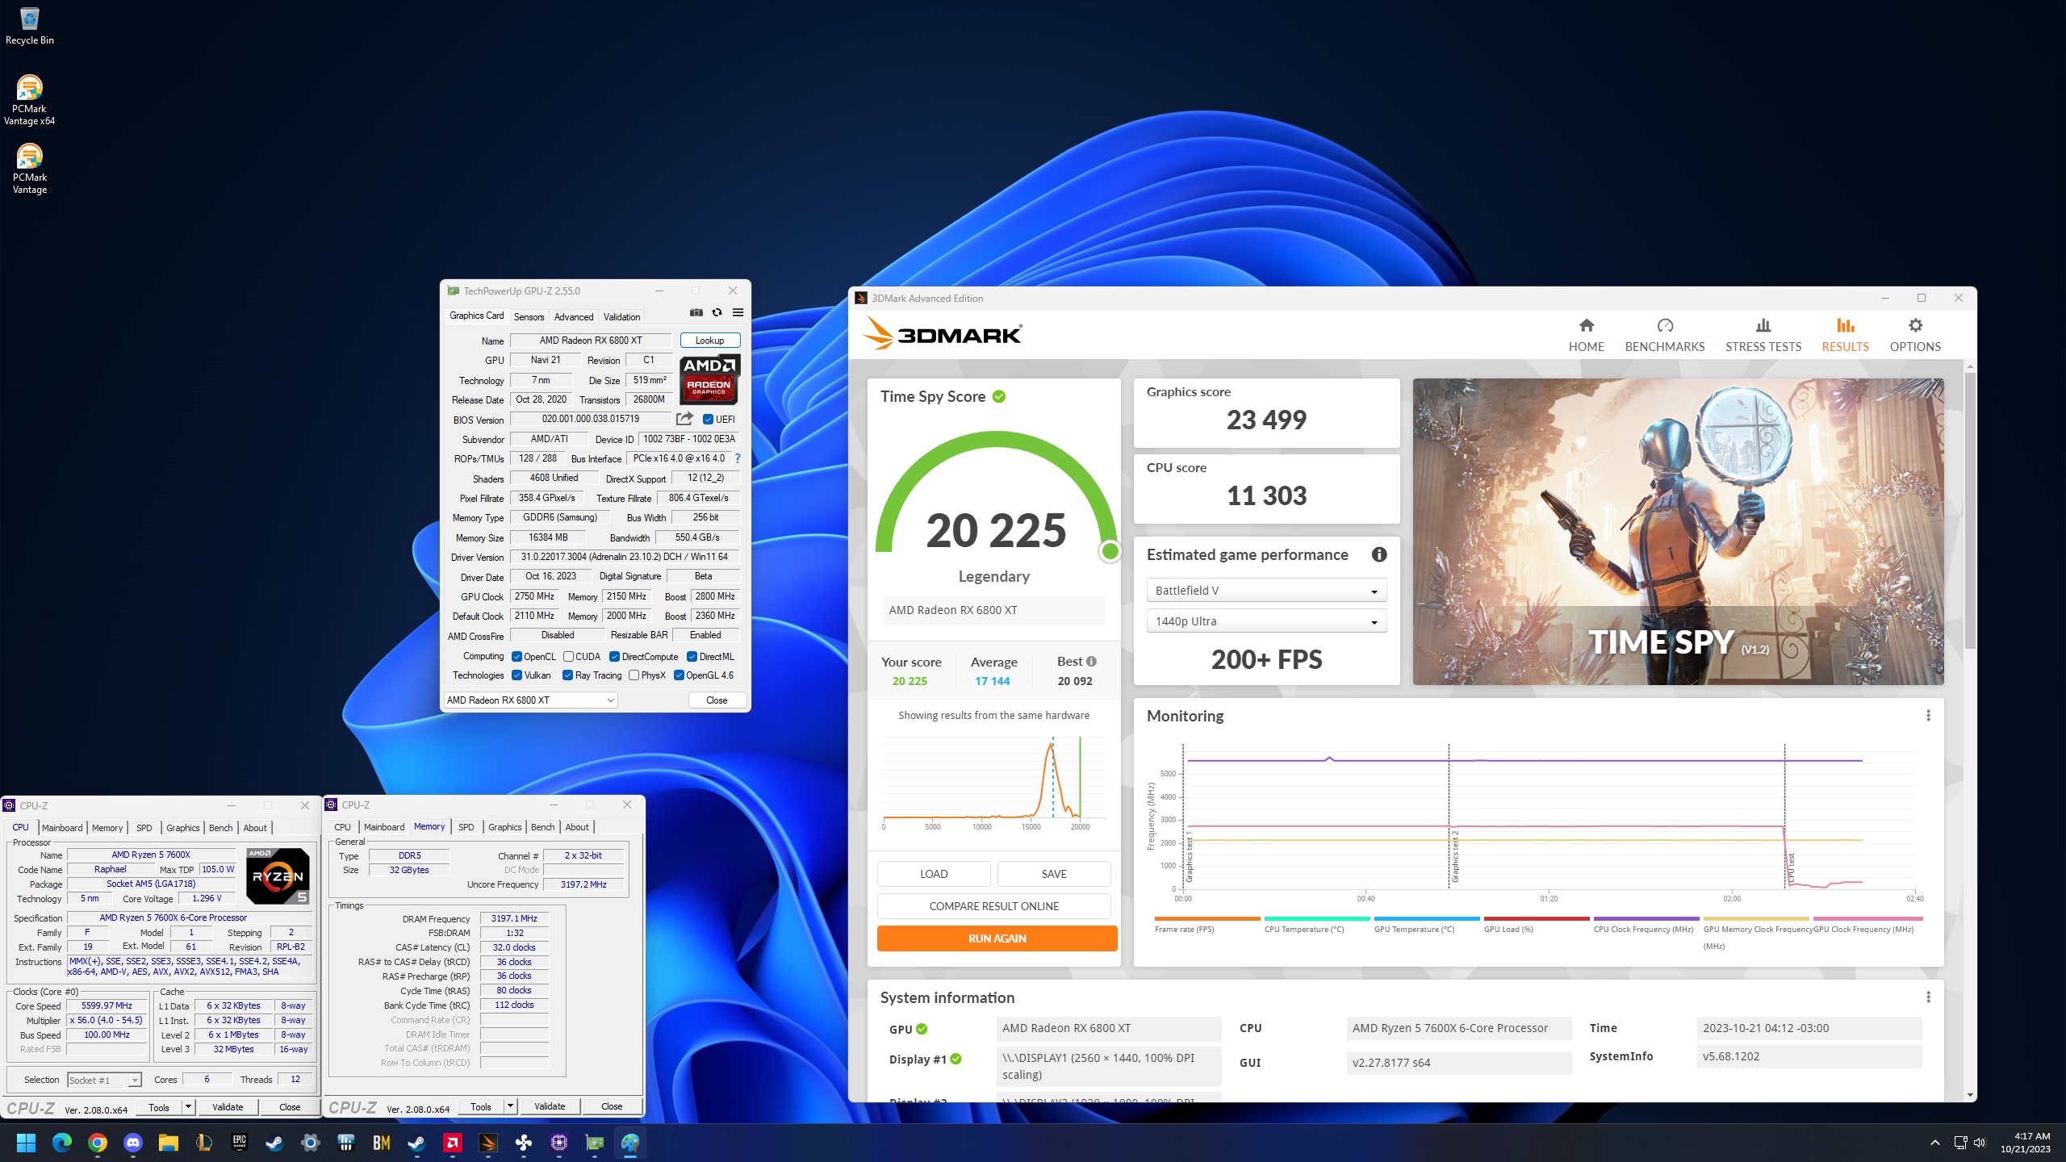Click the orange RUN AGAIN button
This screenshot has width=2066, height=1162.
tap(997, 938)
